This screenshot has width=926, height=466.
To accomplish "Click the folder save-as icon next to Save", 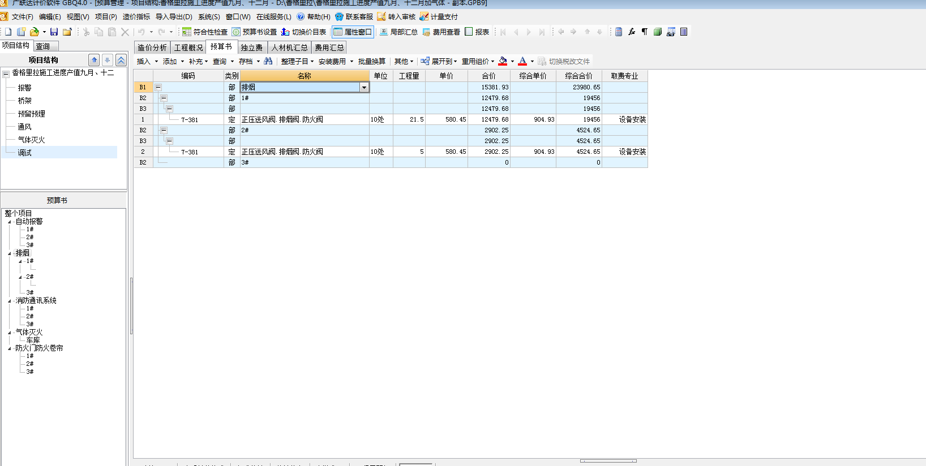I will pyautogui.click(x=67, y=32).
